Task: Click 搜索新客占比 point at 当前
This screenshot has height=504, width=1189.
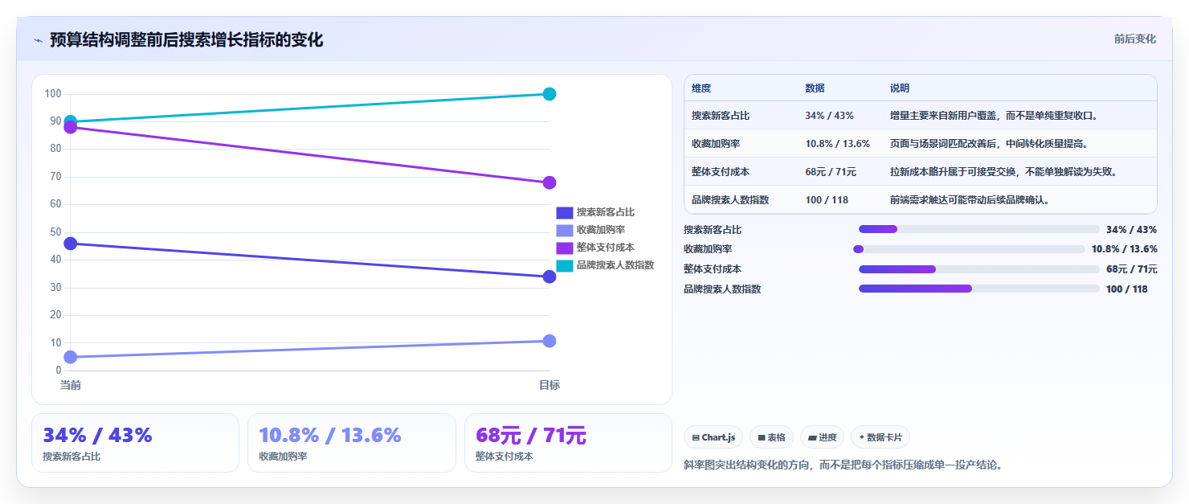Action: 71,244
